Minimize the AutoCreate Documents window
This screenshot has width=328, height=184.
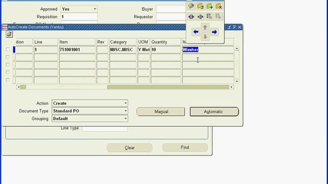pyautogui.click(x=229, y=27)
